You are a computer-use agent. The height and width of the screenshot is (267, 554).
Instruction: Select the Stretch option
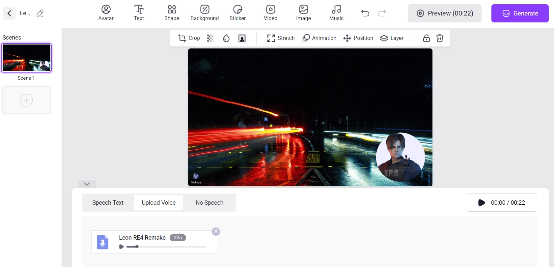click(x=281, y=38)
